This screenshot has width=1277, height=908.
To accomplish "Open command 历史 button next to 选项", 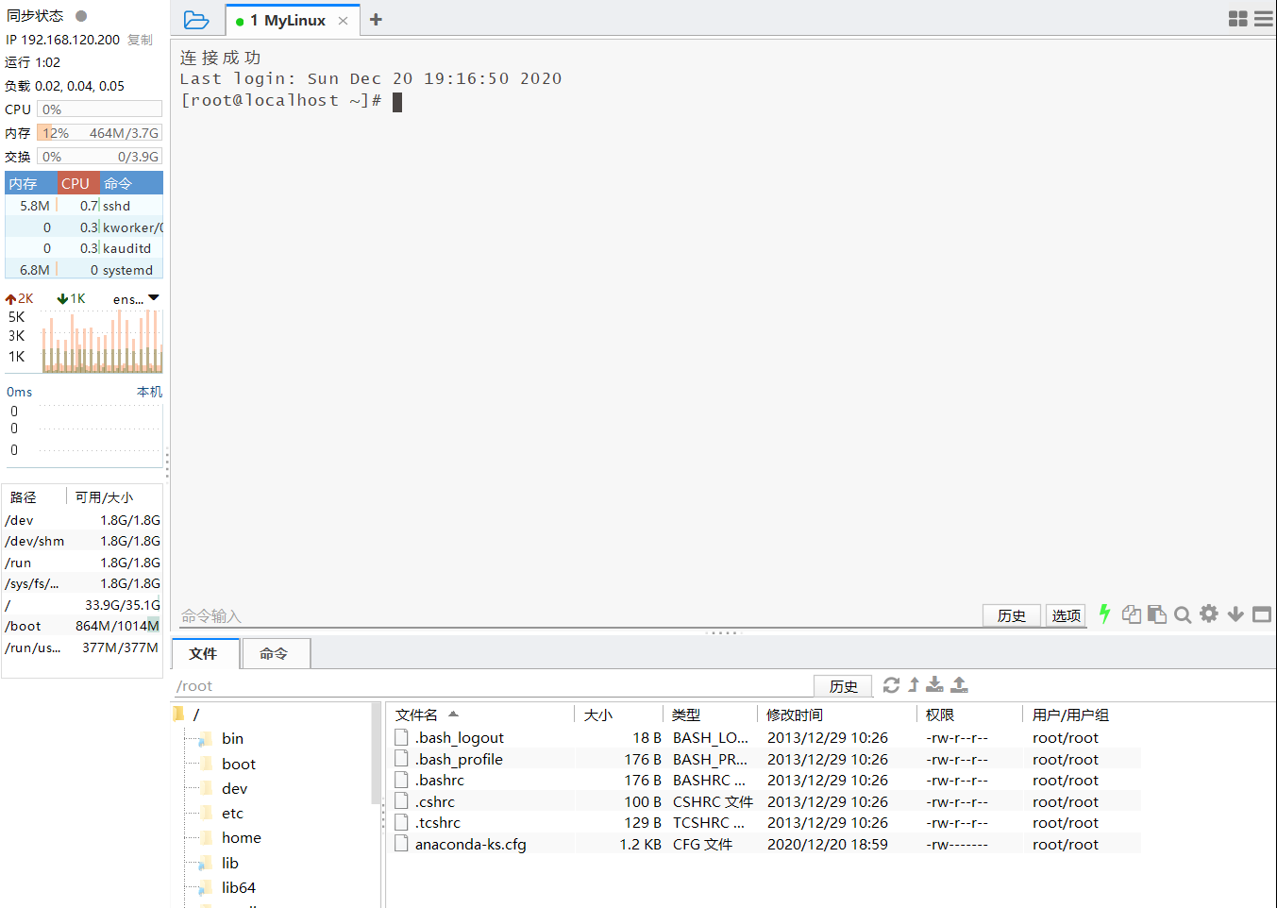I will pyautogui.click(x=1012, y=615).
